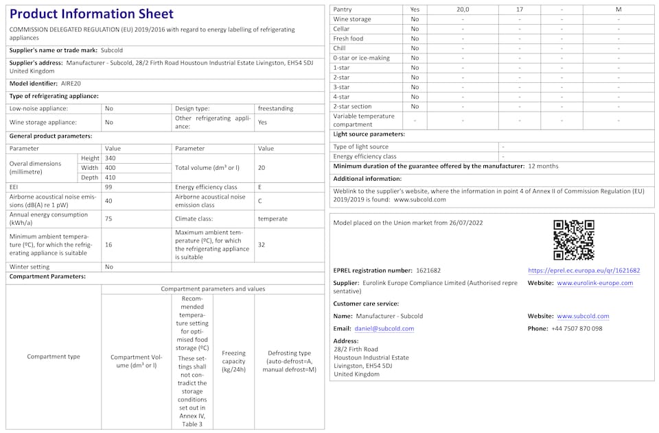Screen dimensions: 659x433
Task: Select the Pantry compartment volume "20,0"
Action: (462, 9)
